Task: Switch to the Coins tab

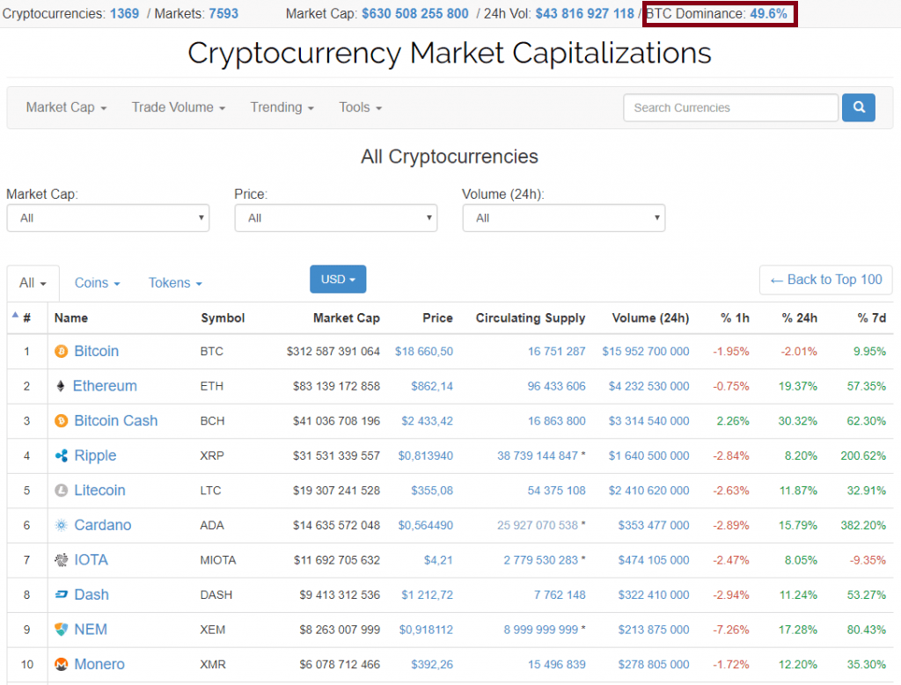Action: [97, 283]
